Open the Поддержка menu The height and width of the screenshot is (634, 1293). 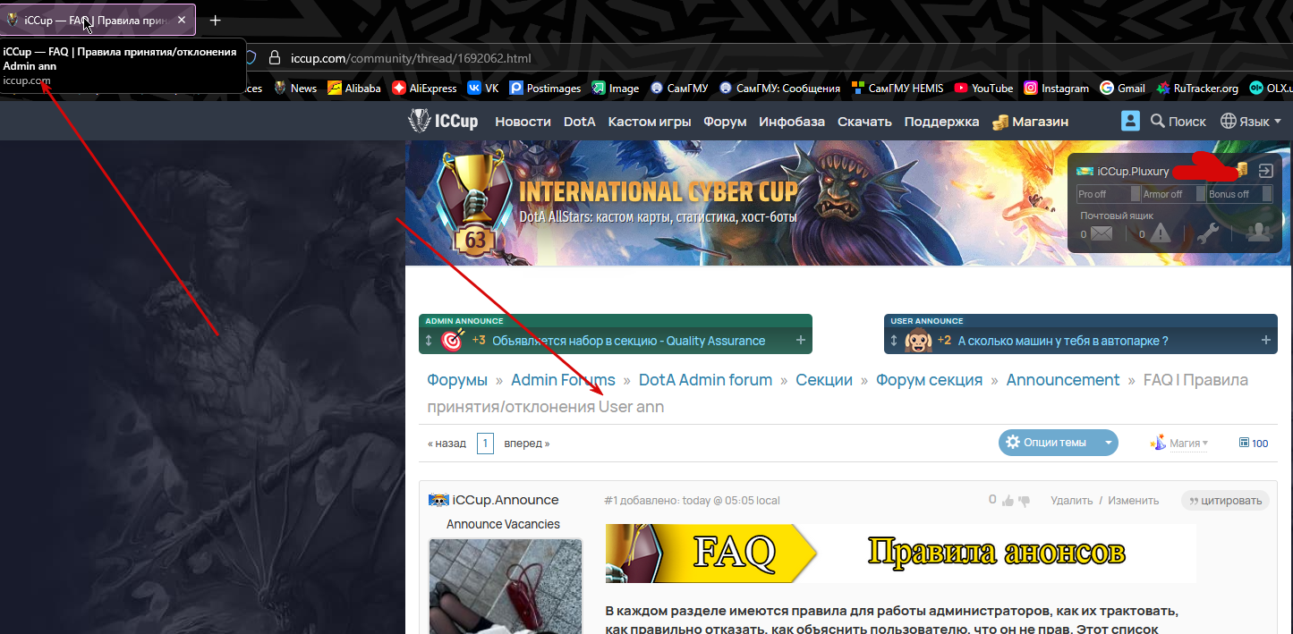pyautogui.click(x=941, y=122)
